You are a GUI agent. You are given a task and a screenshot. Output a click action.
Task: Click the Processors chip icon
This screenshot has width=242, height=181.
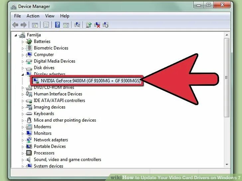(29, 153)
